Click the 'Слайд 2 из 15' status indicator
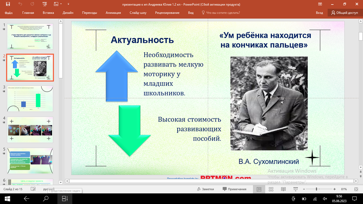363x204 pixels. 13,189
